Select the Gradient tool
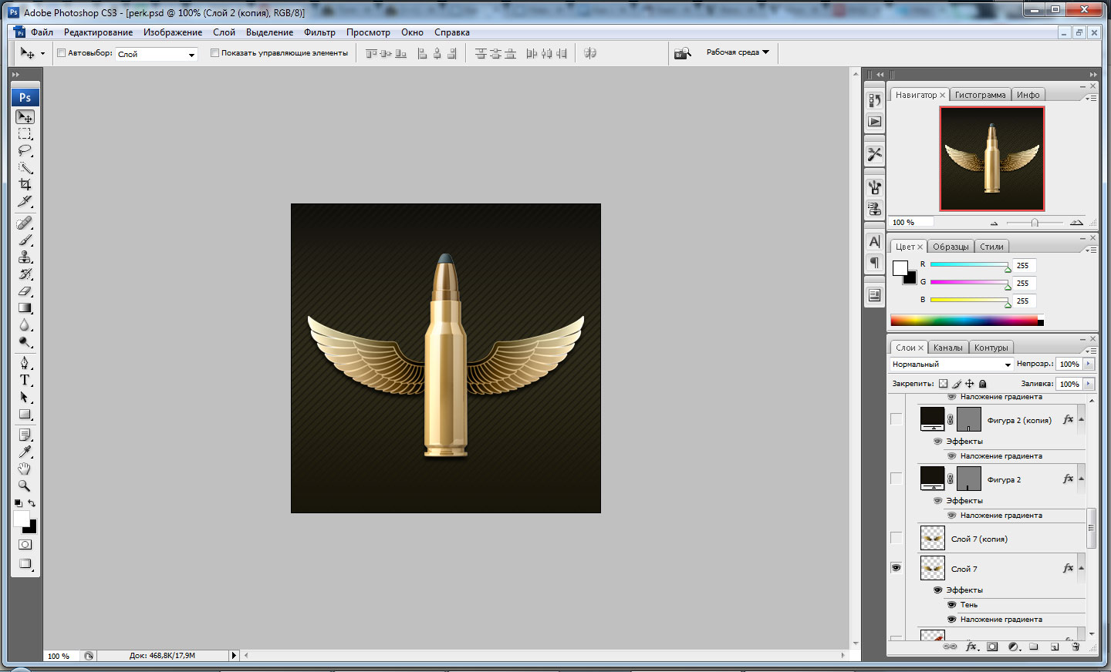Image resolution: width=1111 pixels, height=672 pixels. point(25,308)
